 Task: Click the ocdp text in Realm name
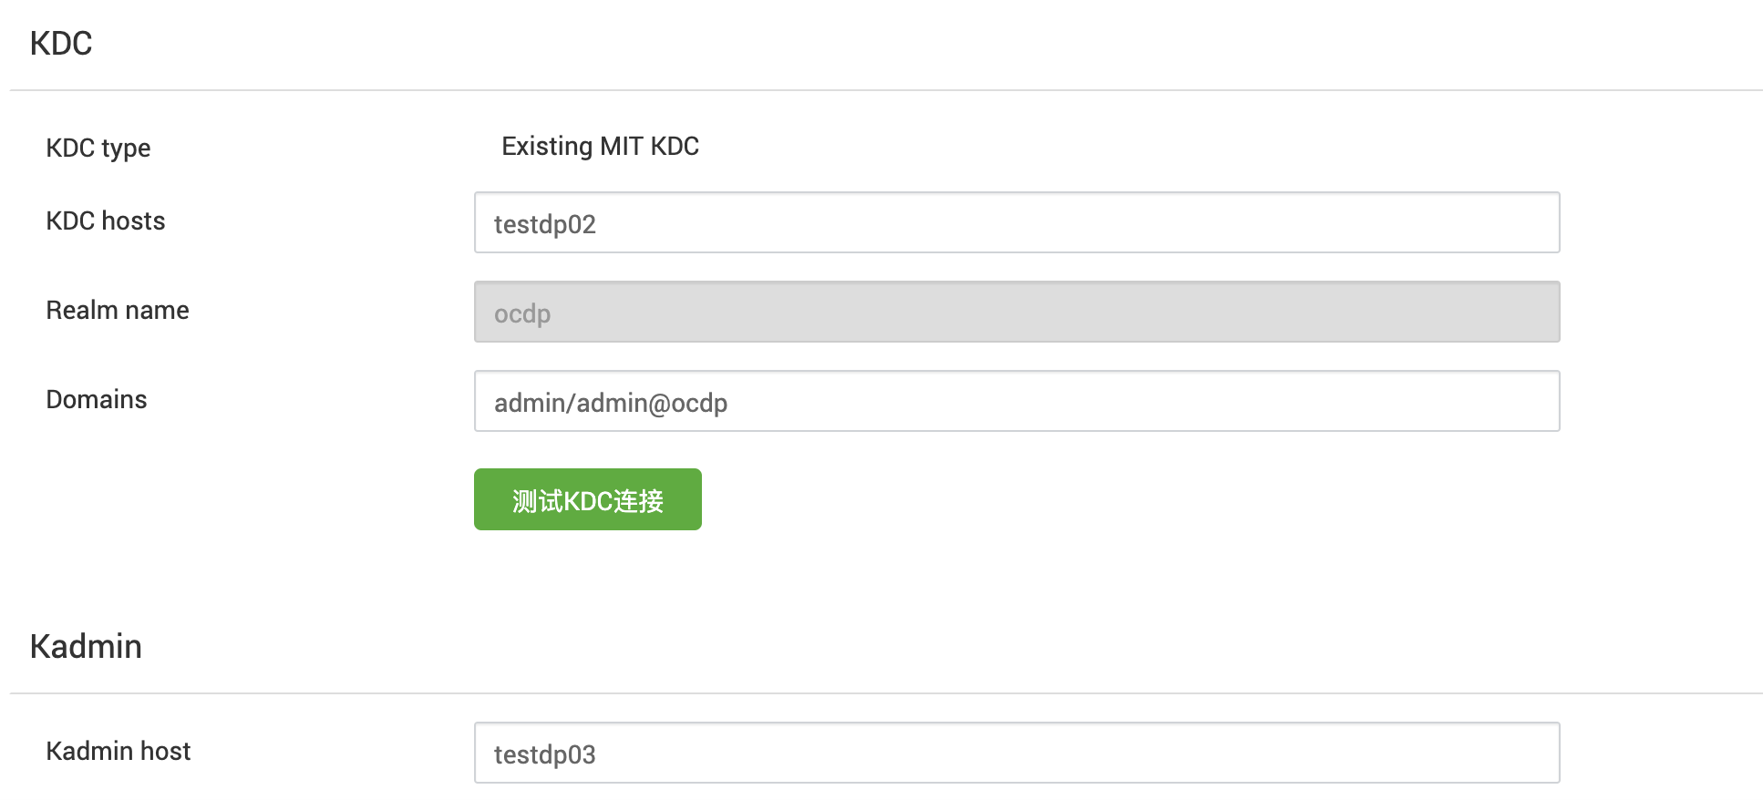tap(522, 314)
